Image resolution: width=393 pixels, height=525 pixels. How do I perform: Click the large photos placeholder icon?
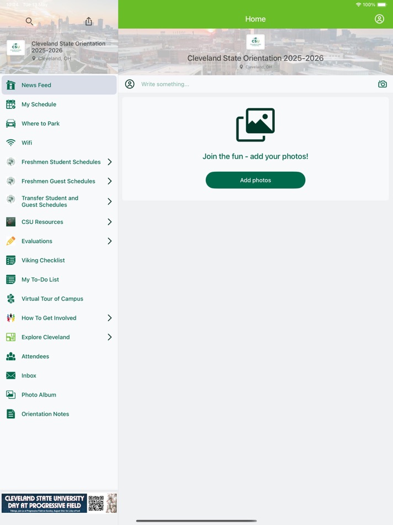click(x=256, y=125)
